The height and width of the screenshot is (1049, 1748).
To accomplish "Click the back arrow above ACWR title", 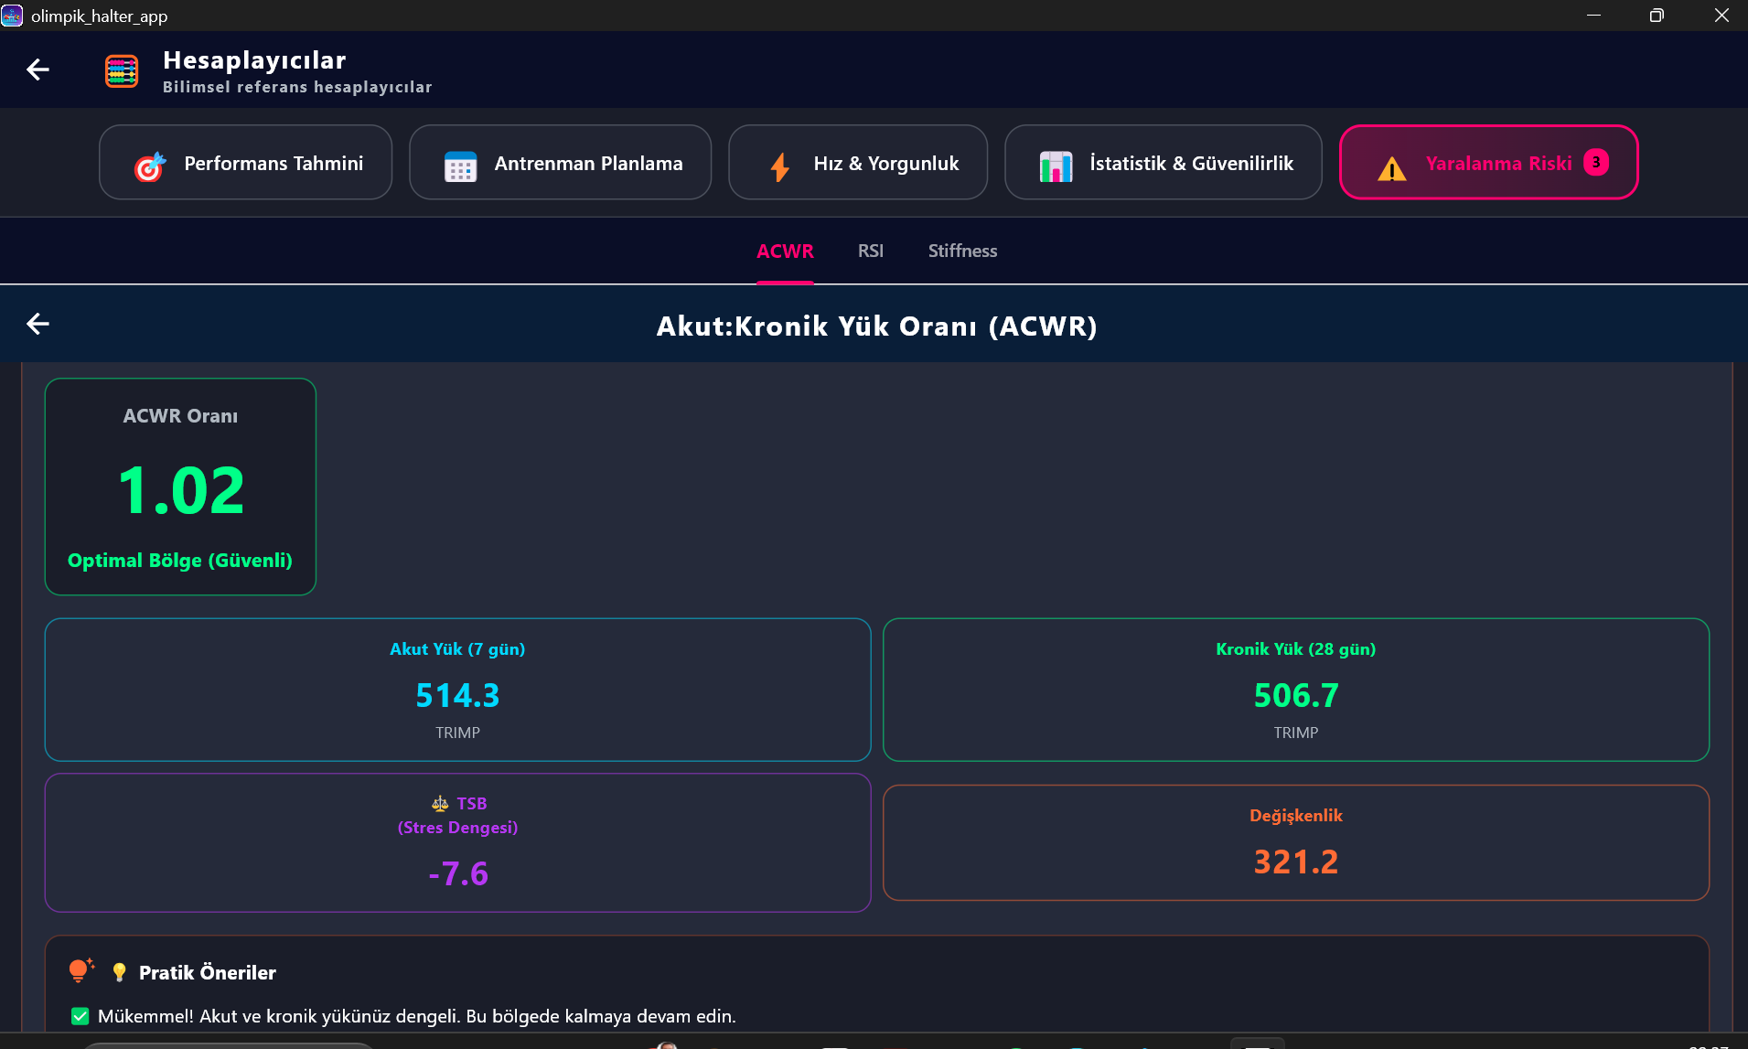I will coord(38,323).
